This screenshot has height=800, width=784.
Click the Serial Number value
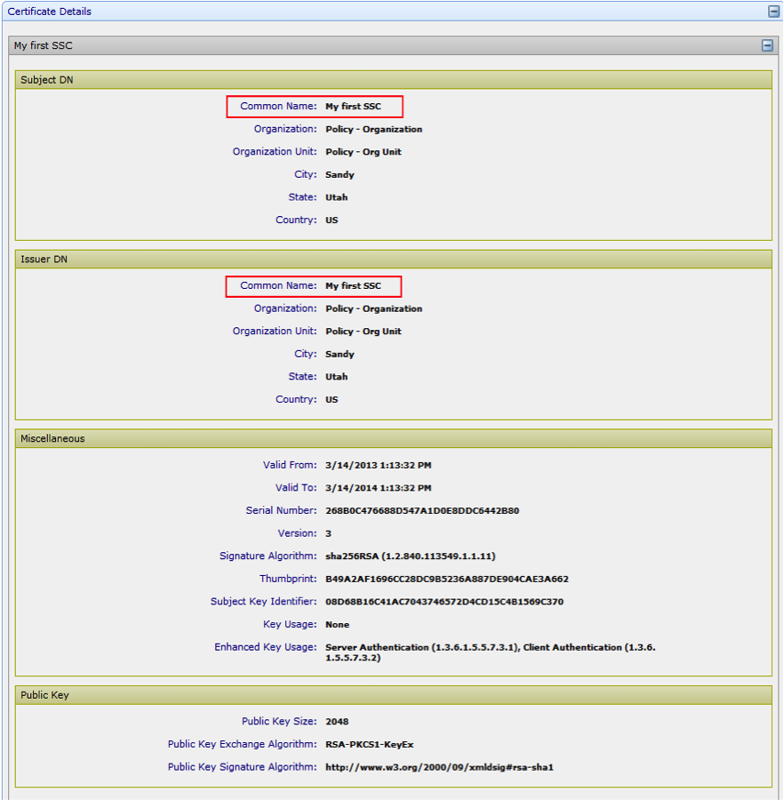point(422,511)
